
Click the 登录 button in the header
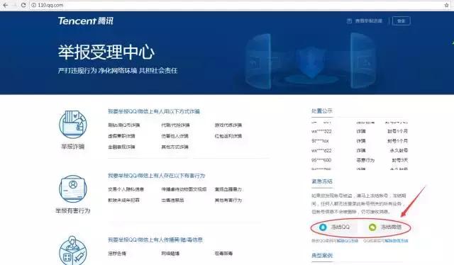click(x=402, y=21)
